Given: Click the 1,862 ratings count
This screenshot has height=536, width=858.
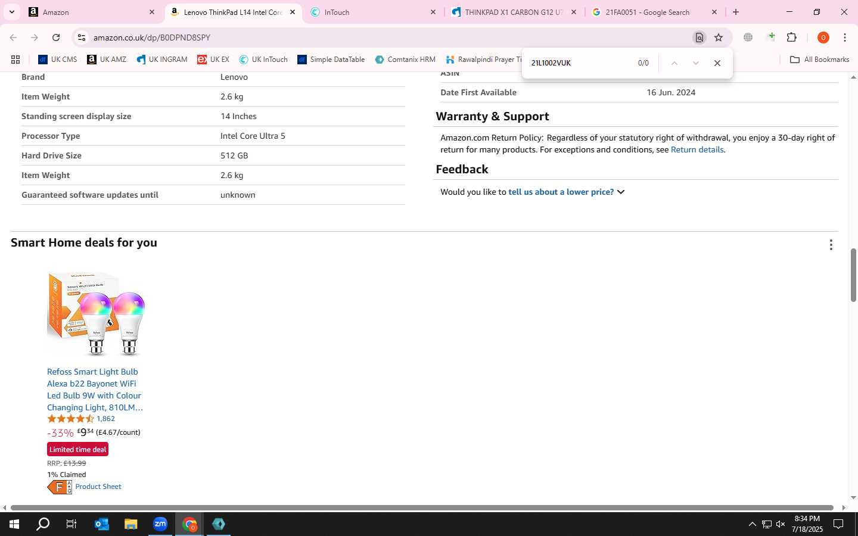Looking at the screenshot, I should 105,419.
